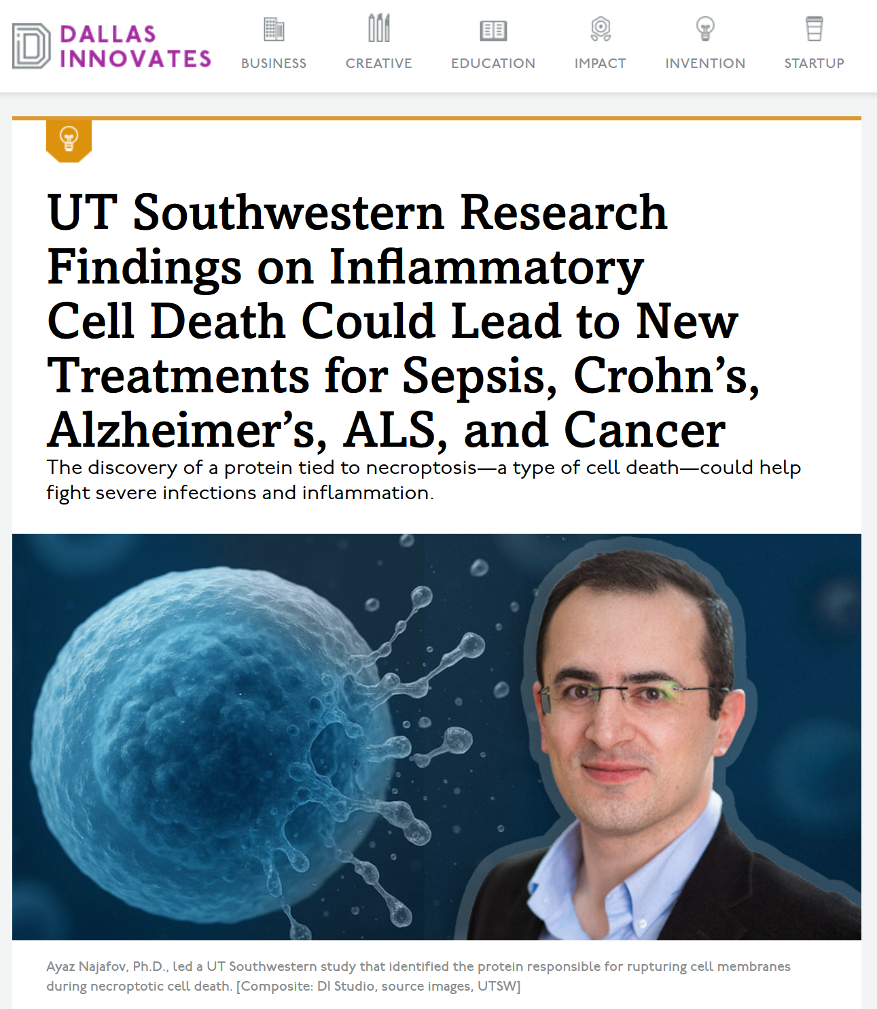The image size is (877, 1009).
Task: Click the Invention lightbulb icon in navigation
Action: [705, 29]
